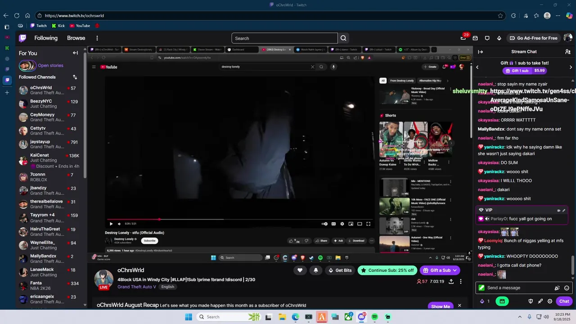The width and height of the screenshot is (576, 324).
Task: Click the purple Chat send button
Action: coord(564,301)
